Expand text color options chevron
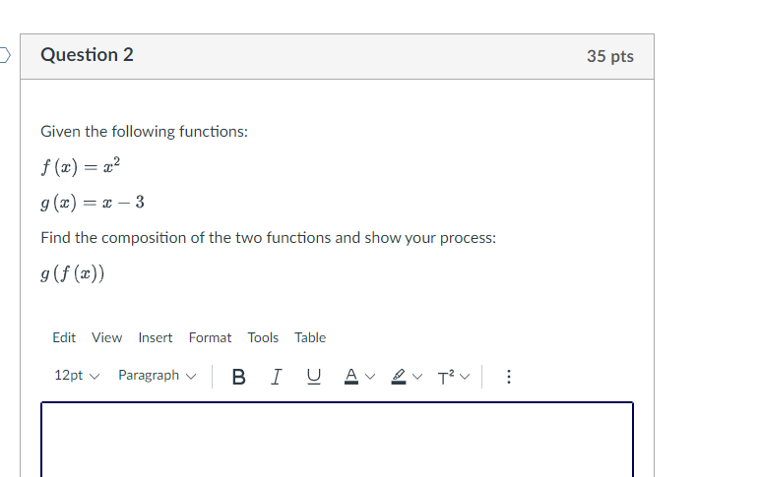This screenshot has height=477, width=759. coord(370,377)
